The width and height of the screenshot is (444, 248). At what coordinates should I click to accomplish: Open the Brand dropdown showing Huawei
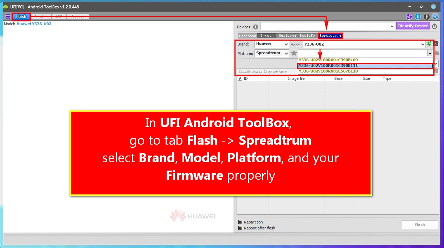286,44
